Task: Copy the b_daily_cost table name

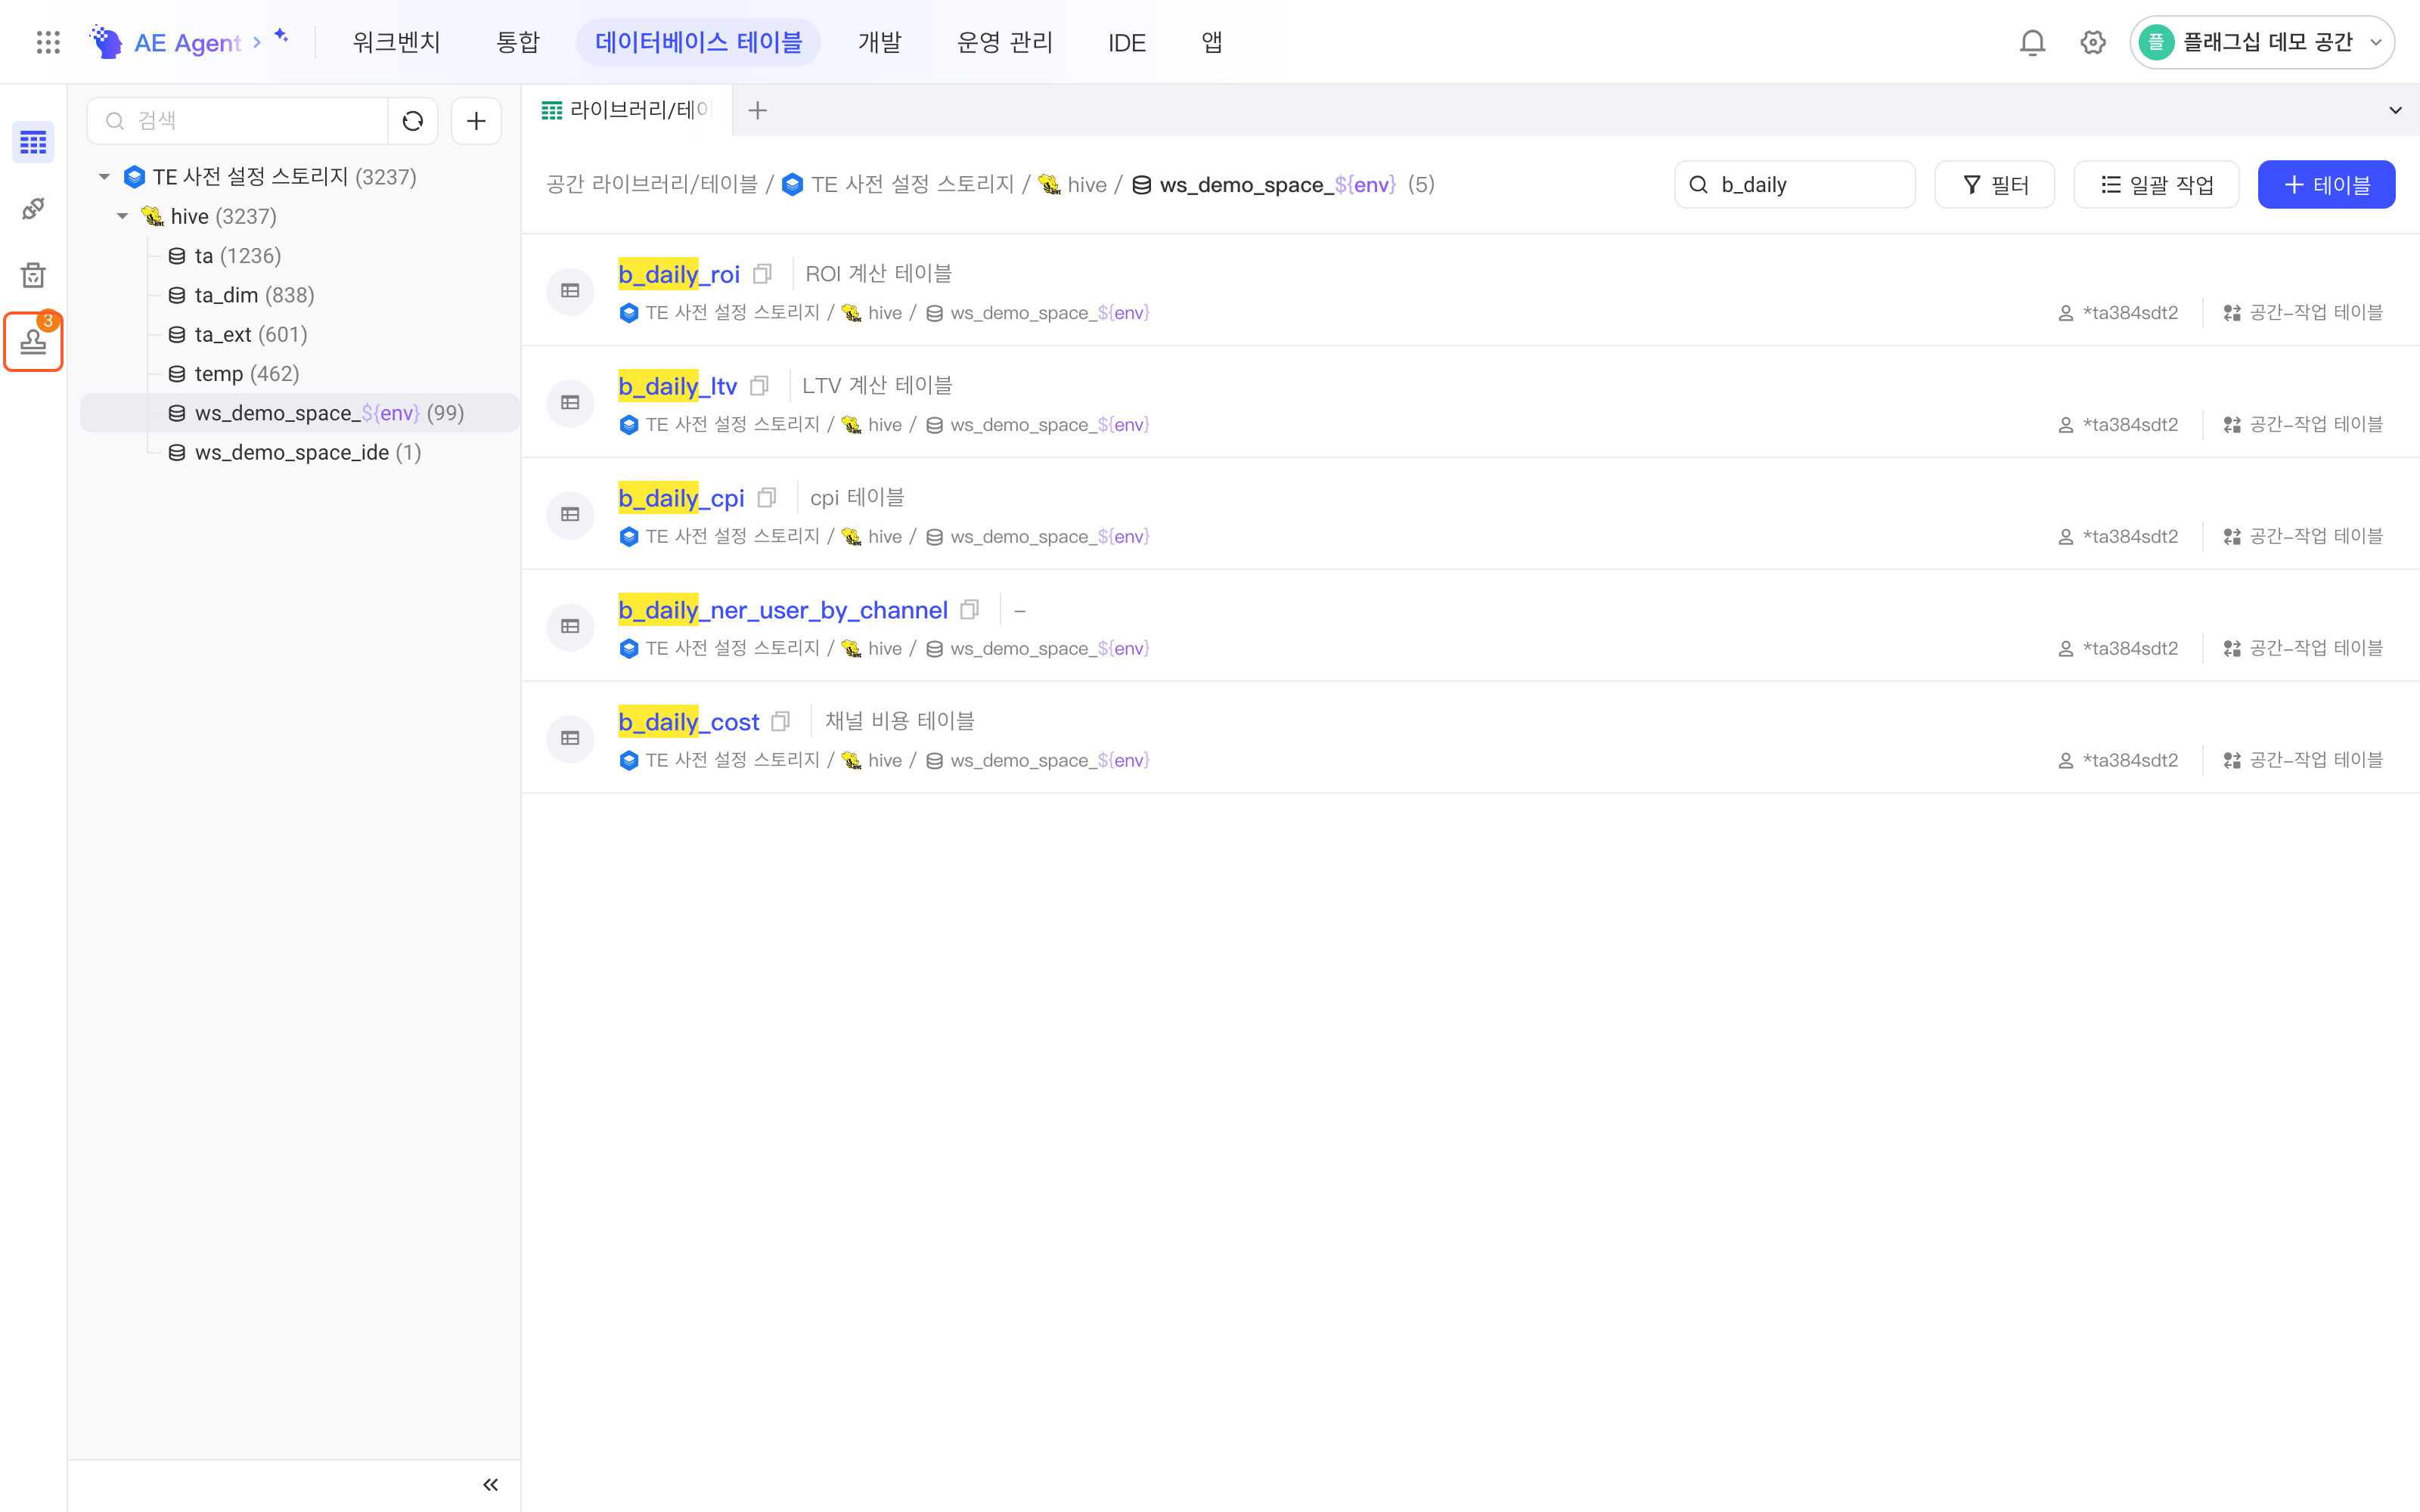Action: [x=781, y=722]
